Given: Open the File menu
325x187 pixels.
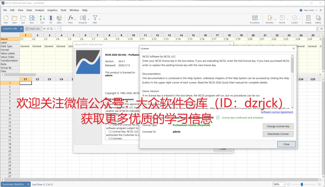Looking at the screenshot, I should [x=5, y=10].
